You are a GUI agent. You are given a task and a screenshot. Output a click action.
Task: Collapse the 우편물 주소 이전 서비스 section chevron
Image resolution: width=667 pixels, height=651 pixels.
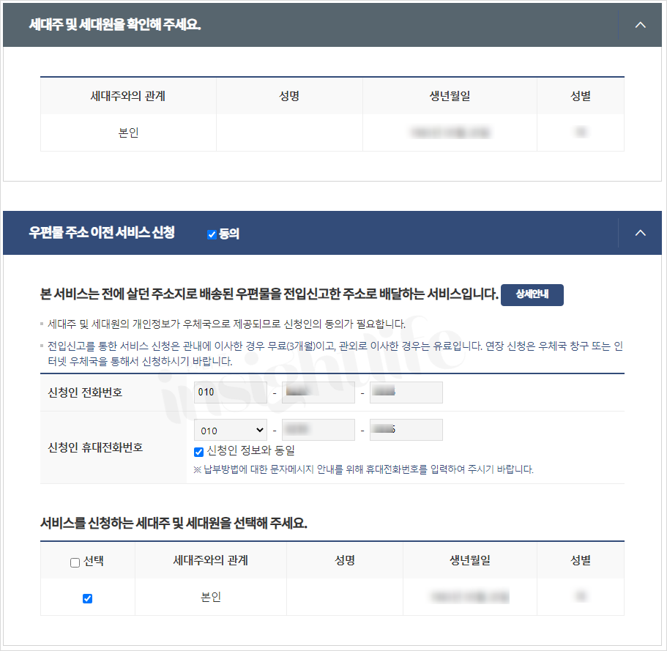pyautogui.click(x=640, y=232)
